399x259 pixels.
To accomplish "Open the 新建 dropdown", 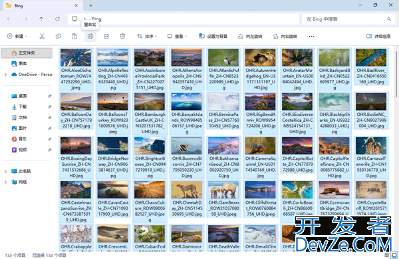I will point(17,37).
